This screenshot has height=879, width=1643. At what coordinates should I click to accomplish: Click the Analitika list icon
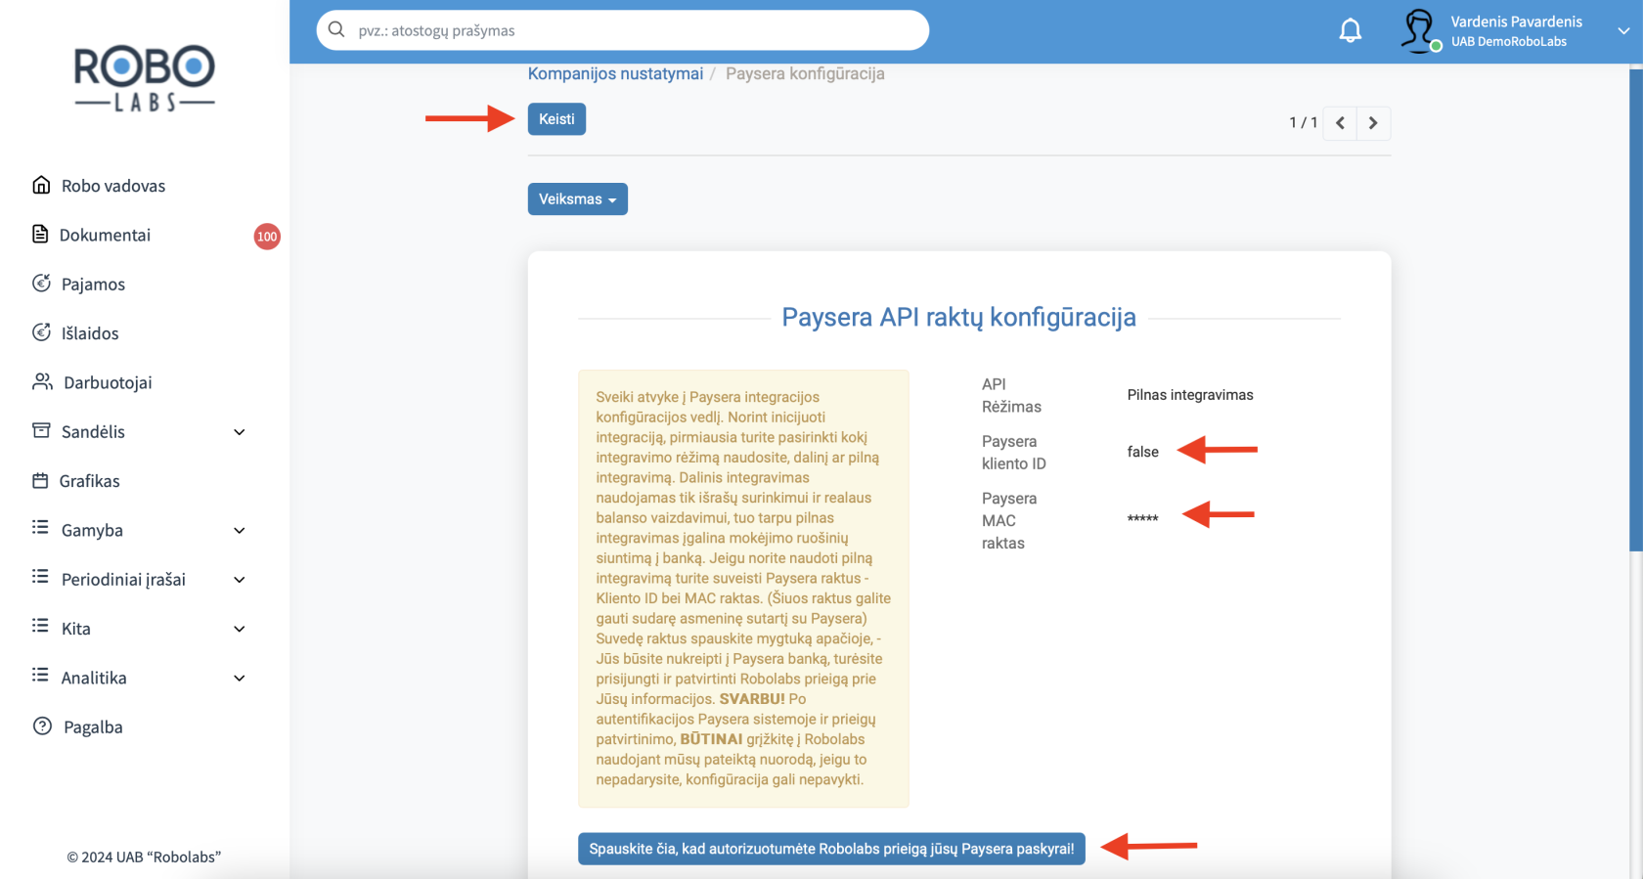click(x=40, y=675)
